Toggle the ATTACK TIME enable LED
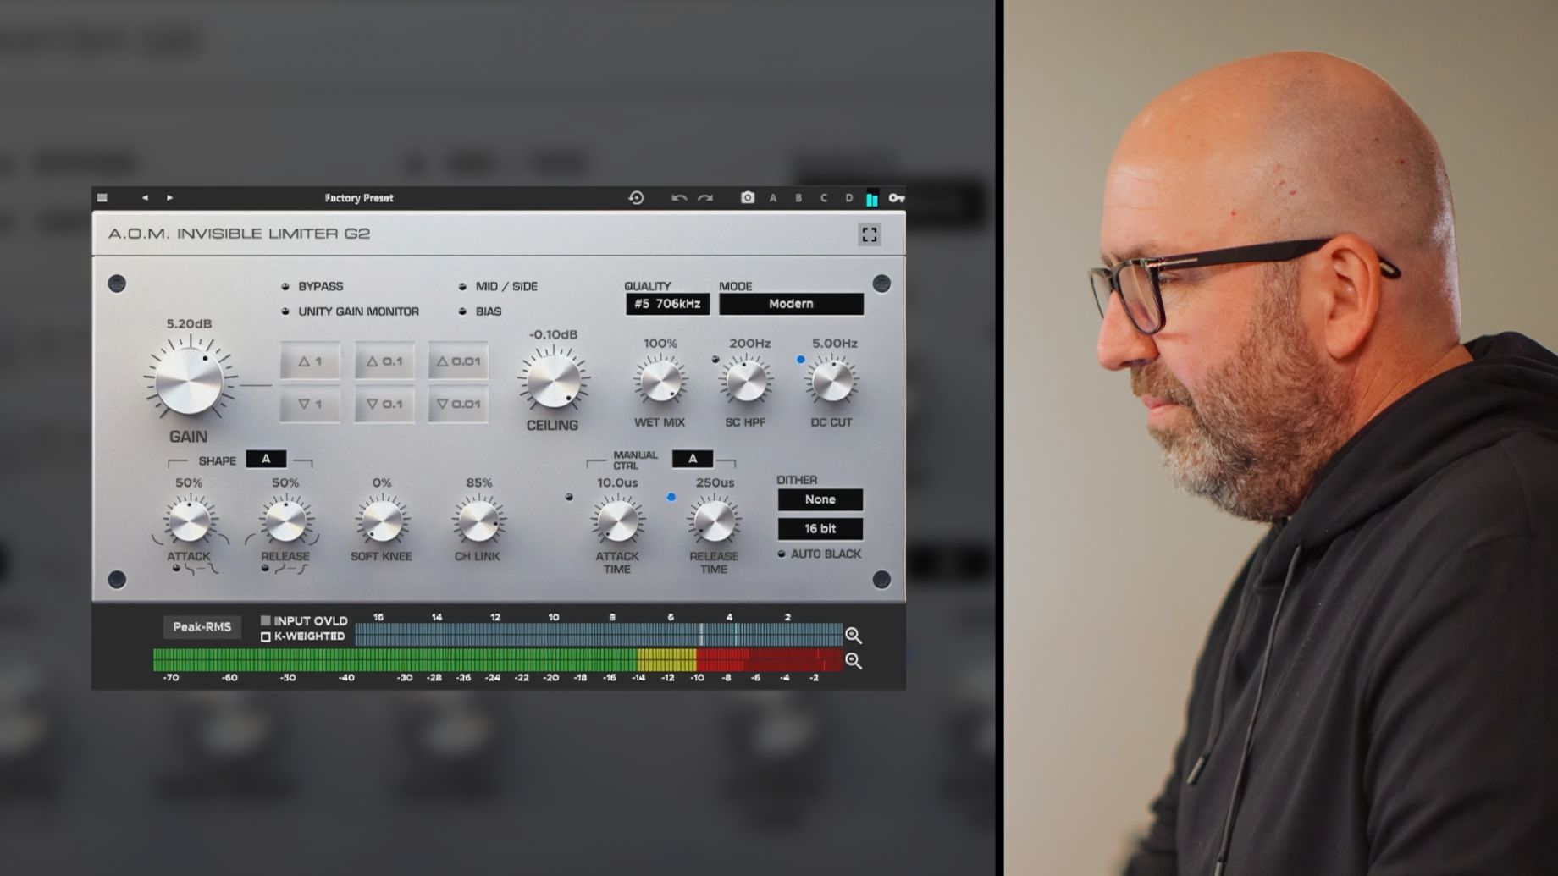This screenshot has height=876, width=1558. tap(569, 497)
